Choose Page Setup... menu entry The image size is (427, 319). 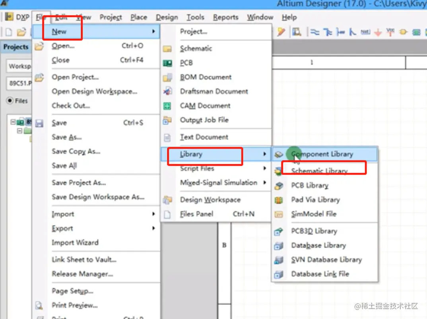point(96,291)
